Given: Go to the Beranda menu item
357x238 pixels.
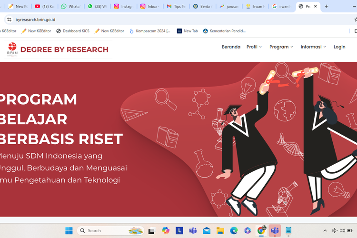Looking at the screenshot, I should (231, 47).
